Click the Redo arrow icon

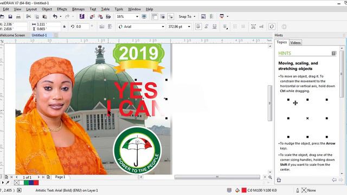67,16
